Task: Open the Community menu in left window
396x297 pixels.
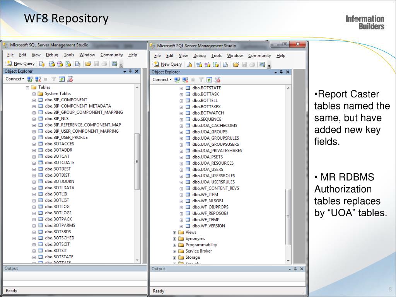Action: (112, 55)
